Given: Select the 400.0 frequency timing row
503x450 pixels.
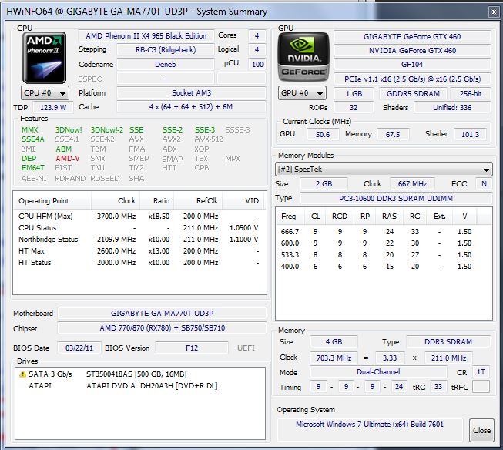Looking at the screenshot, I should pos(384,267).
